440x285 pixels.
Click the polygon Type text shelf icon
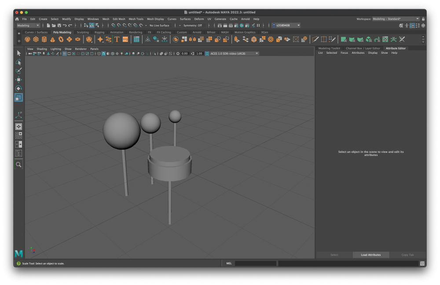coord(117,40)
